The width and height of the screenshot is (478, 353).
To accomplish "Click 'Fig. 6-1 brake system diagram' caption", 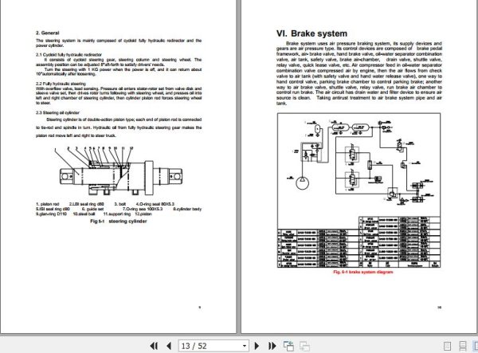I will [x=363, y=272].
